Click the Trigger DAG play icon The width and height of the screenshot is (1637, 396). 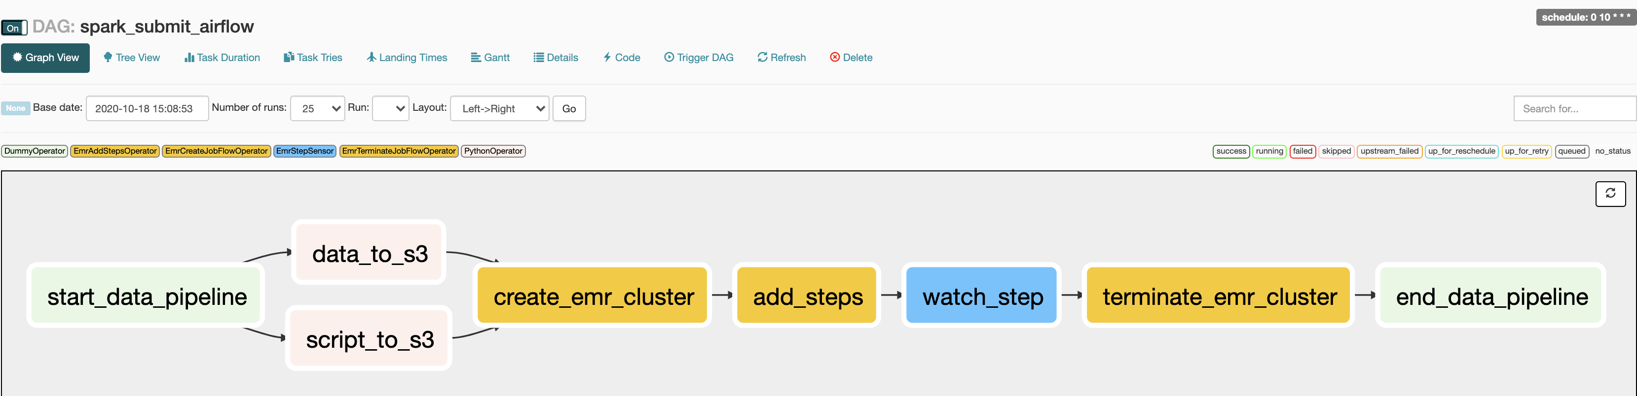point(669,57)
